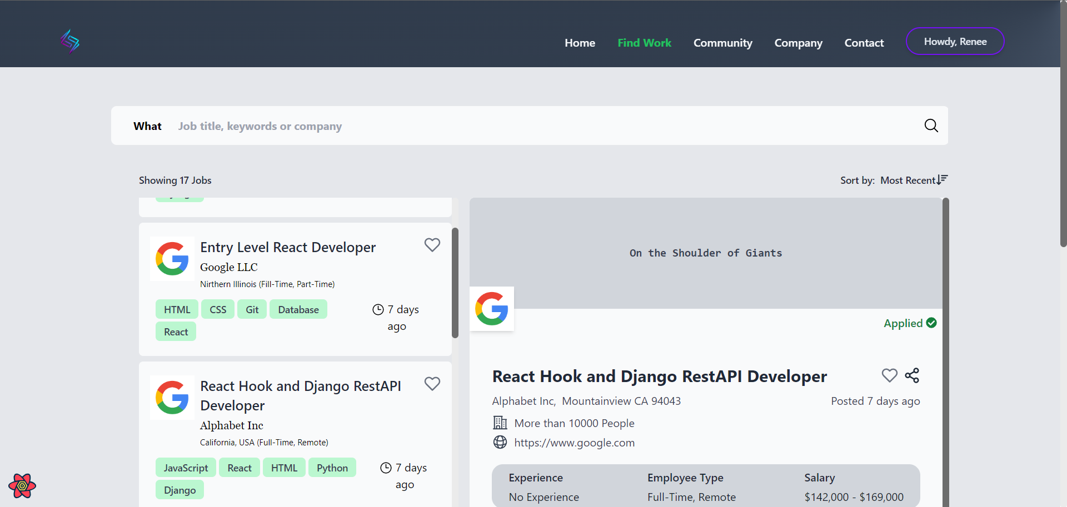Click the globe website icon
The height and width of the screenshot is (507, 1067).
500,442
